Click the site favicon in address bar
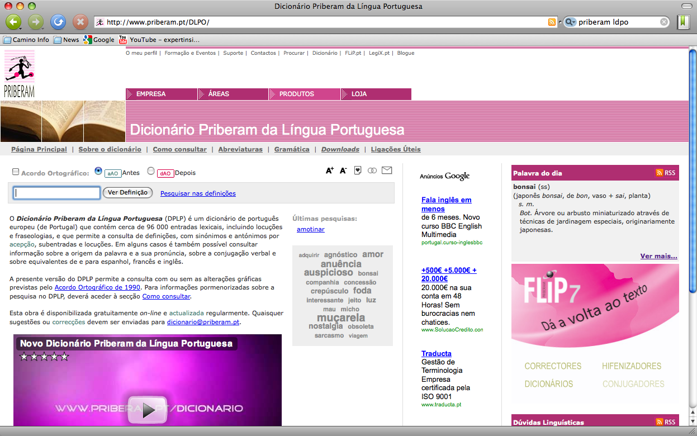 [x=100, y=22]
